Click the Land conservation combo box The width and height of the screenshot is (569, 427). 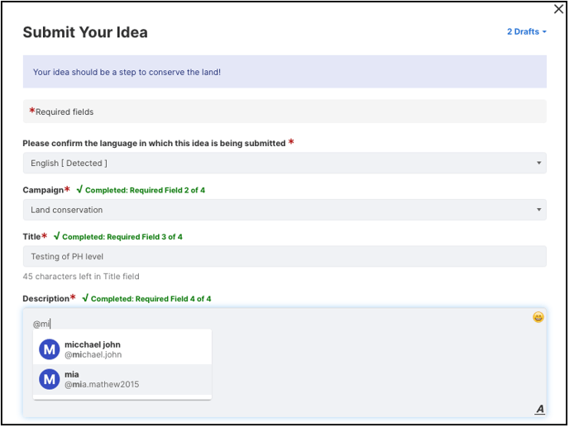(x=284, y=210)
